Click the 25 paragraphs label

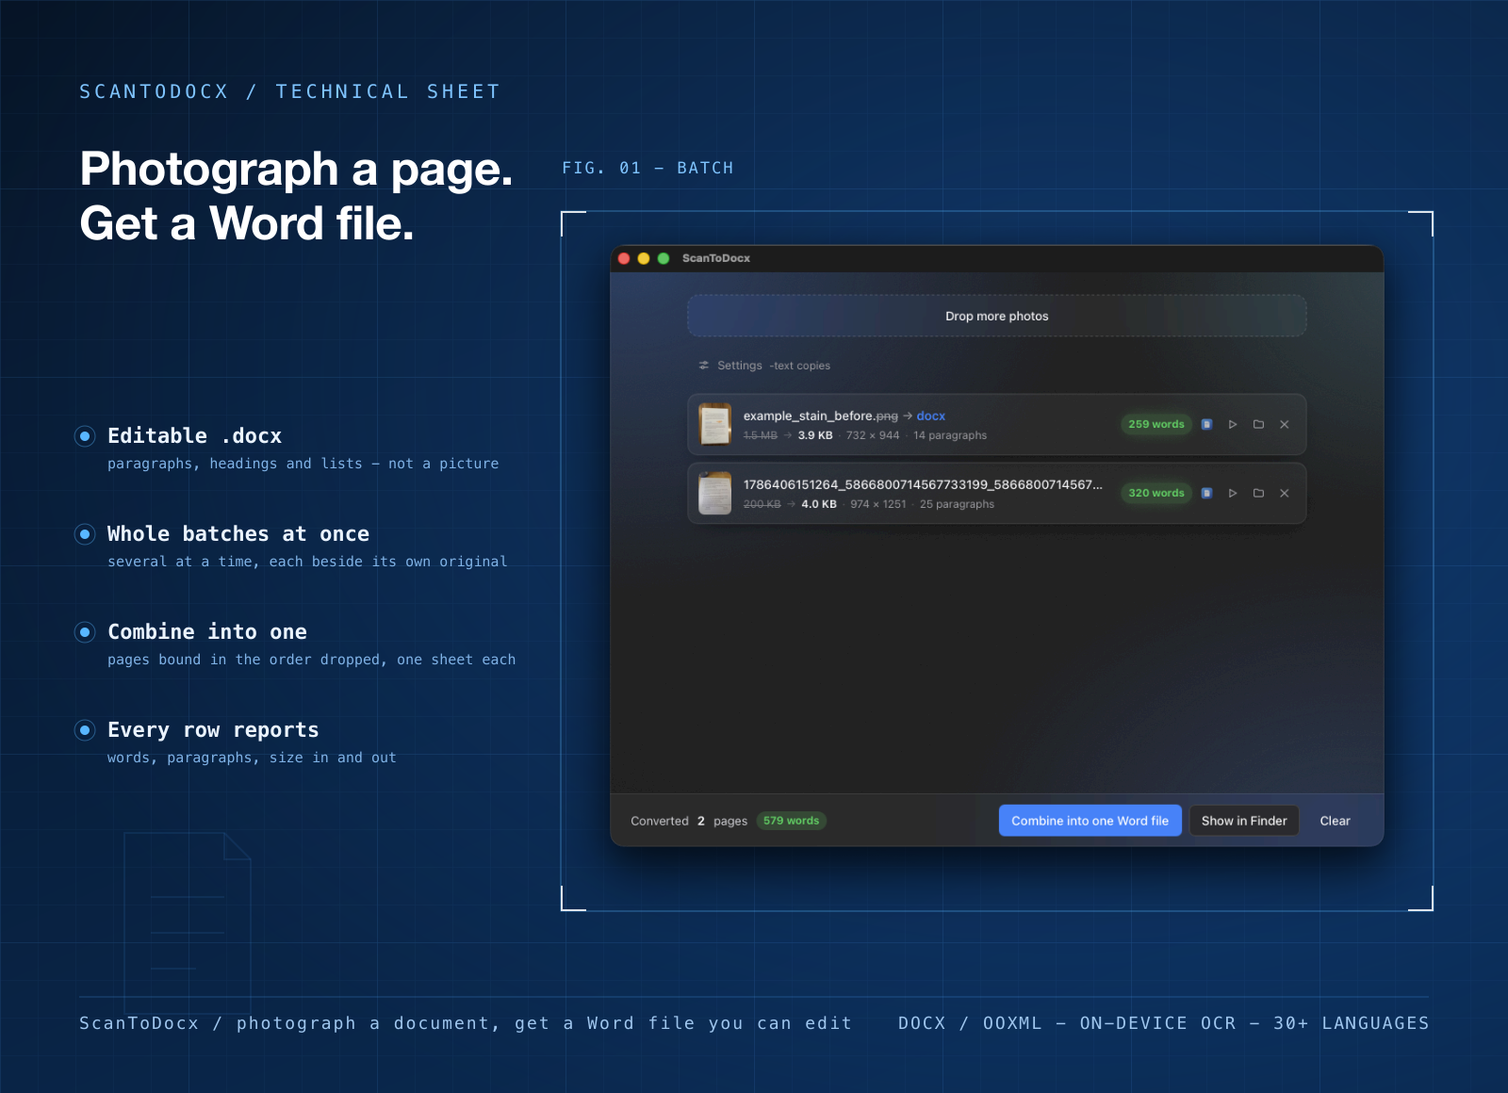click(957, 504)
